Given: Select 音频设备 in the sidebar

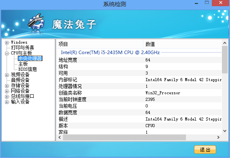Looking at the screenshot, I should coord(20,80).
